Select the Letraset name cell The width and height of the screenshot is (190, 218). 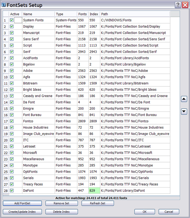(38, 146)
